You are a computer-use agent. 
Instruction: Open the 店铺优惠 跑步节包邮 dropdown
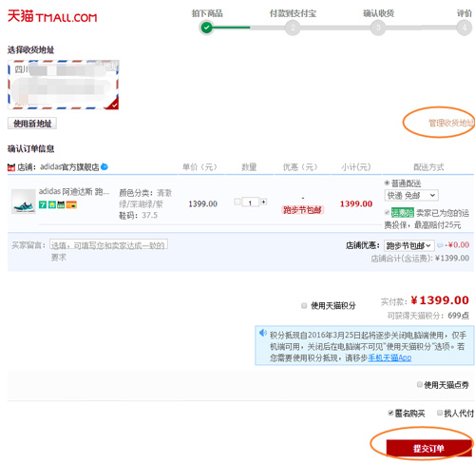409,245
